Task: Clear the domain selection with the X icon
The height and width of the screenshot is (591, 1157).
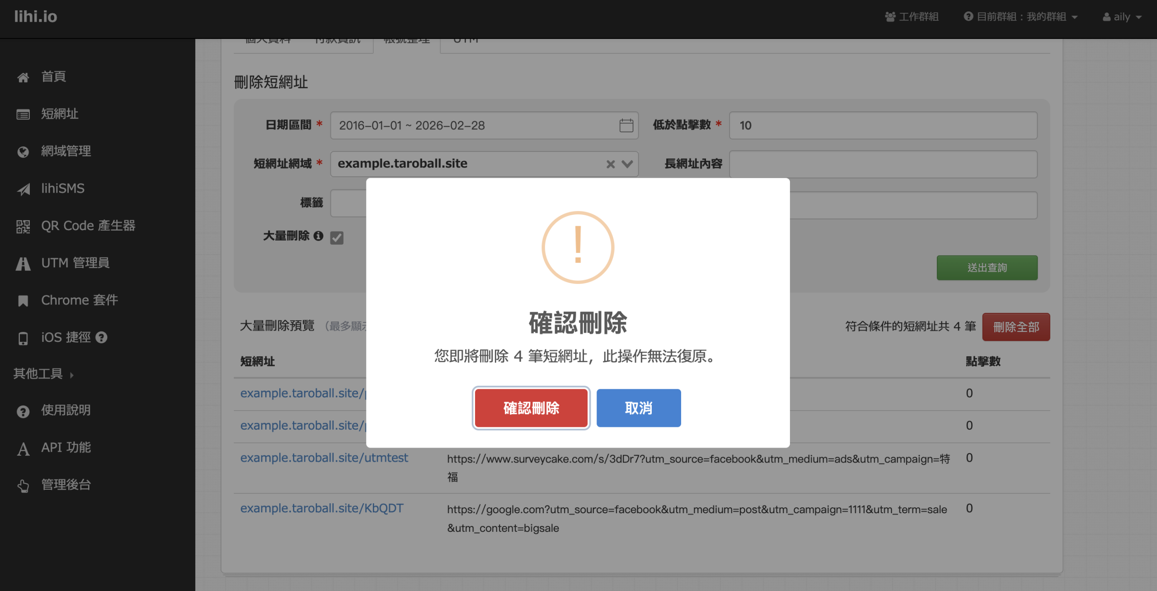Action: 611,164
